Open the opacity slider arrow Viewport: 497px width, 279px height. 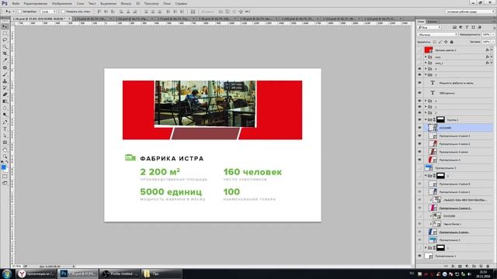click(x=492, y=34)
